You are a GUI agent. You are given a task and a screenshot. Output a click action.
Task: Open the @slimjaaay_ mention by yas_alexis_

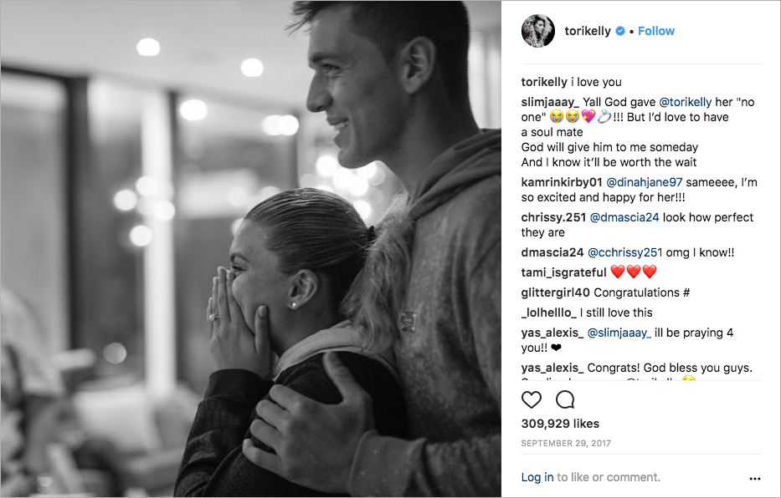tap(619, 333)
